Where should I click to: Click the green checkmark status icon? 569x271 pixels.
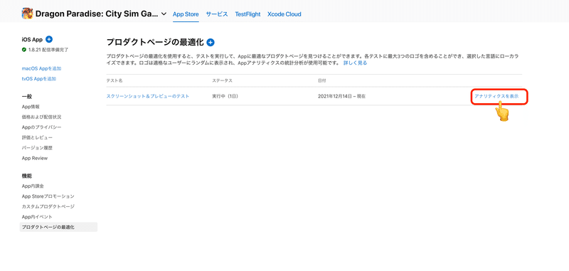pyautogui.click(x=24, y=50)
